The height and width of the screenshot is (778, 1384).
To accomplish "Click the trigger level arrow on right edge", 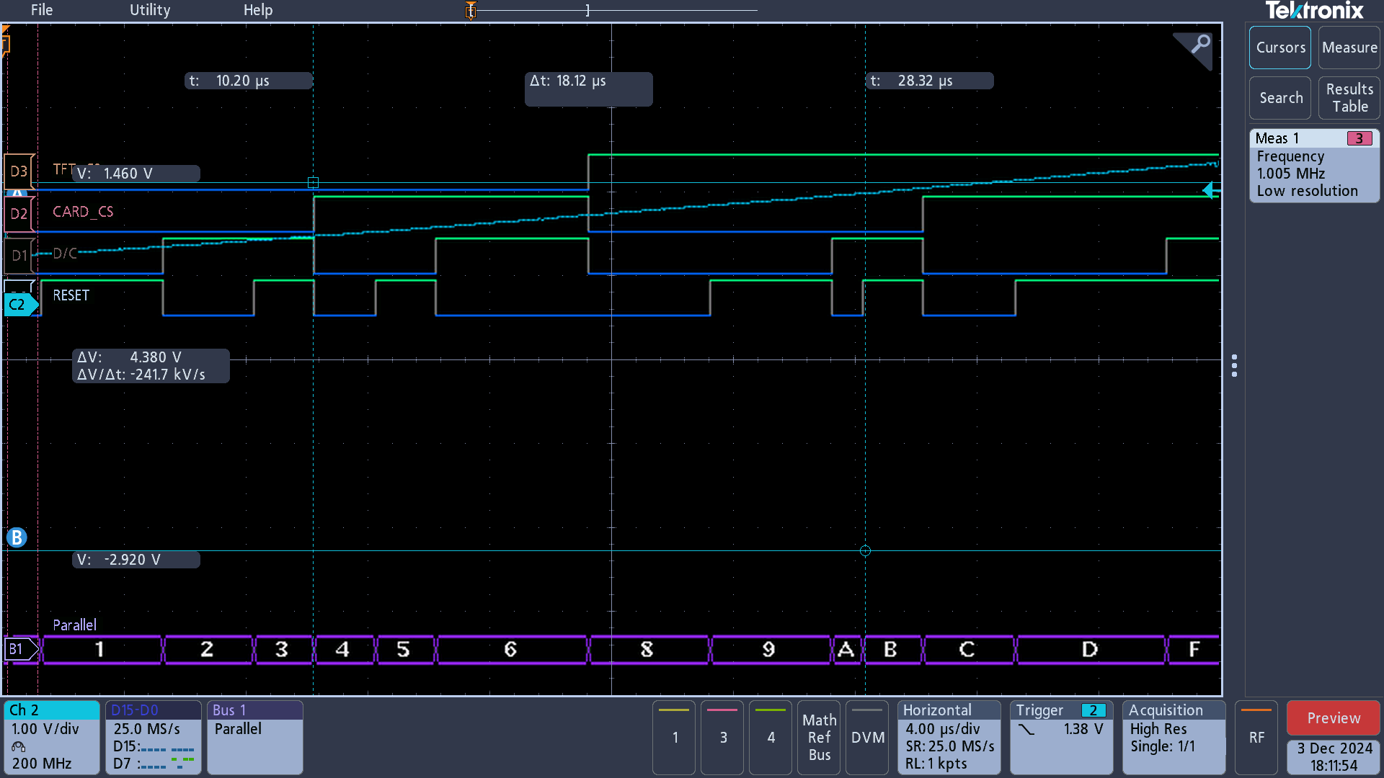I will (1211, 190).
